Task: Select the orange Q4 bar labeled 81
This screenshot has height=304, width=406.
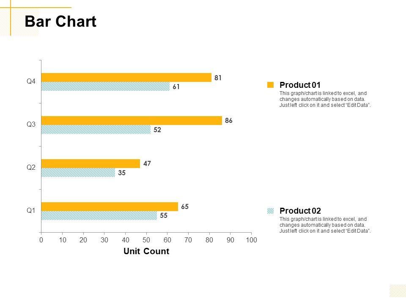Action: coord(126,77)
